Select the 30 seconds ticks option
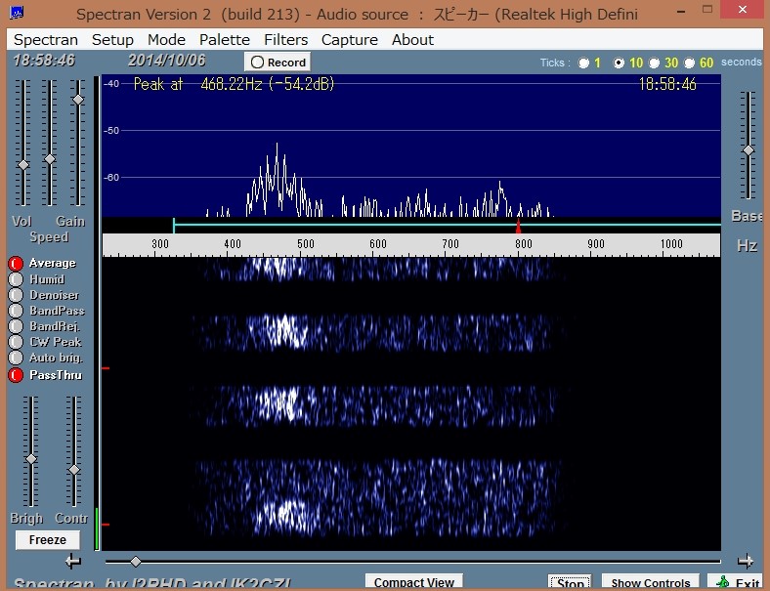The height and width of the screenshot is (591, 770). pos(654,63)
